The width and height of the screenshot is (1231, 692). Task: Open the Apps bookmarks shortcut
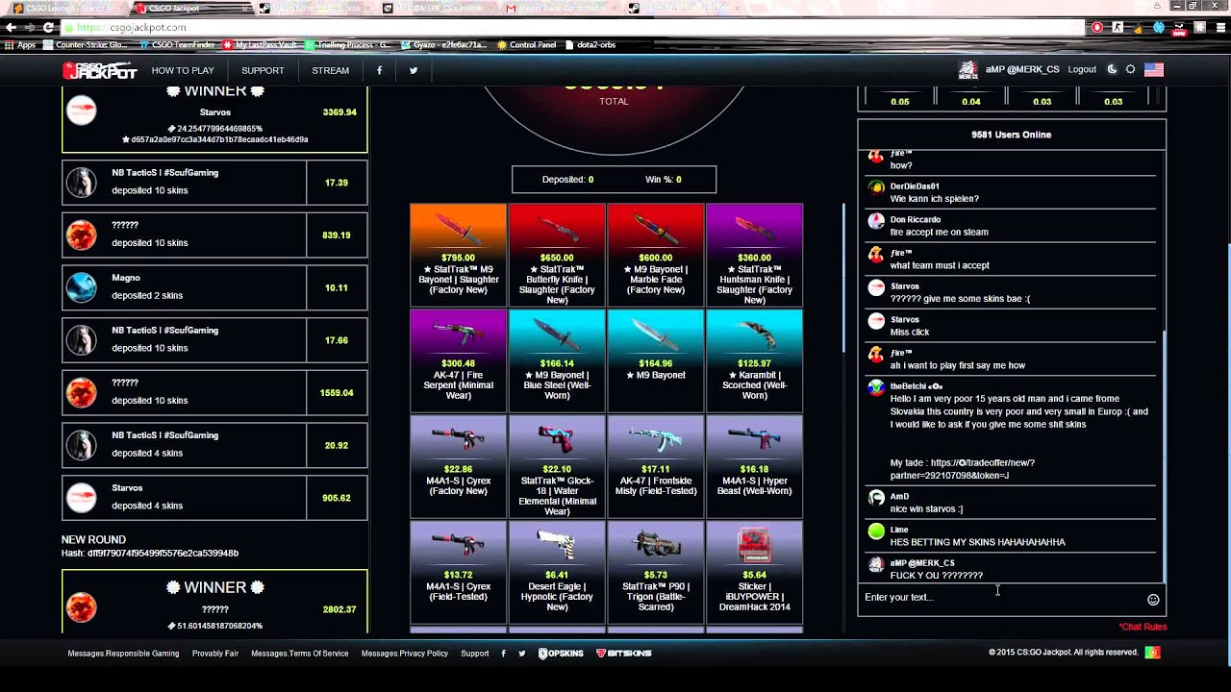21,45
